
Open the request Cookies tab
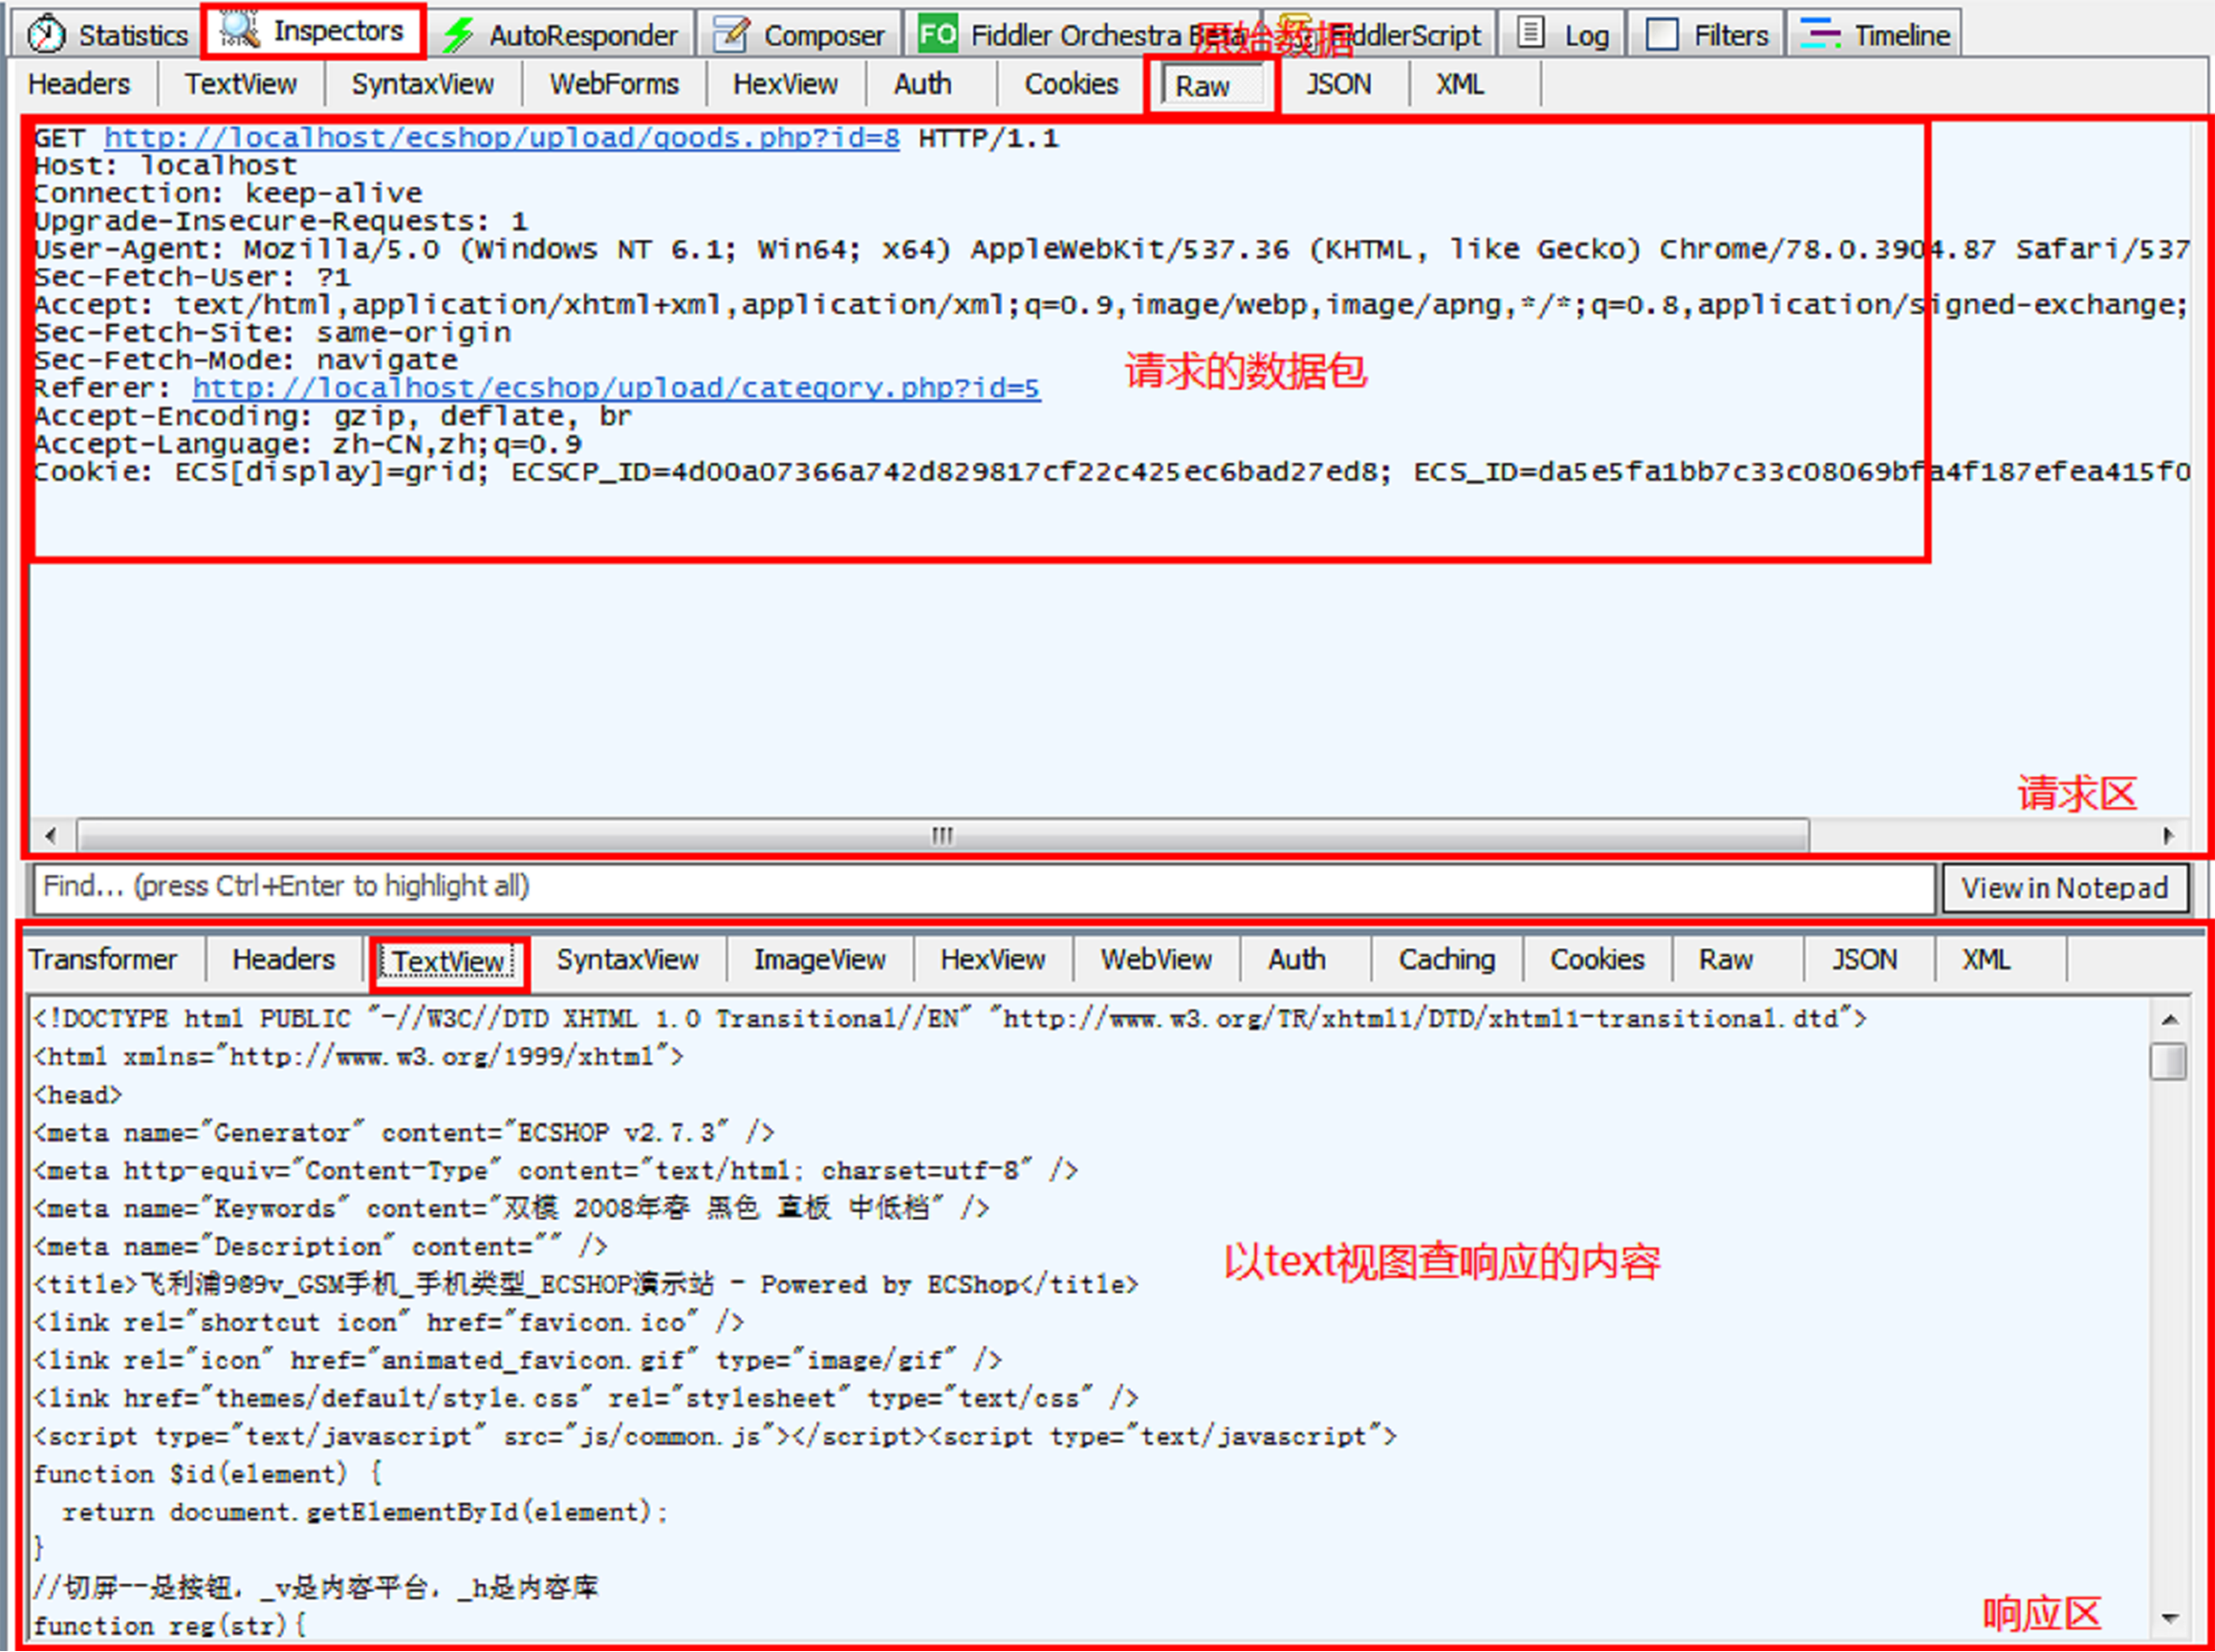(1071, 84)
